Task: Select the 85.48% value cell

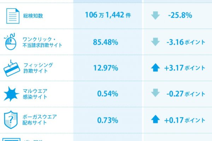Action: click(106, 42)
